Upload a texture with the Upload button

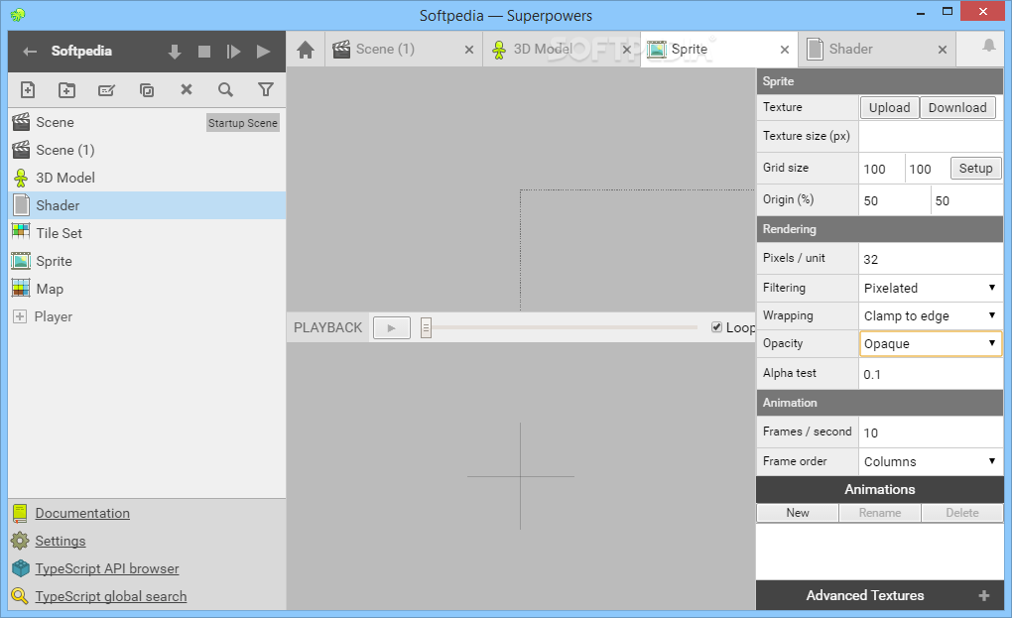[889, 108]
